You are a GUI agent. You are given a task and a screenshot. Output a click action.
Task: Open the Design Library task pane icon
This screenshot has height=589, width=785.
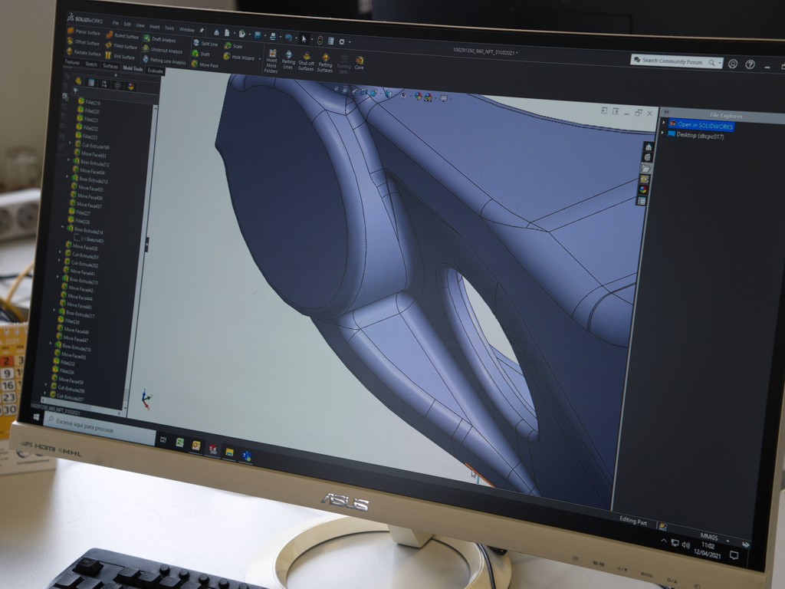click(646, 157)
